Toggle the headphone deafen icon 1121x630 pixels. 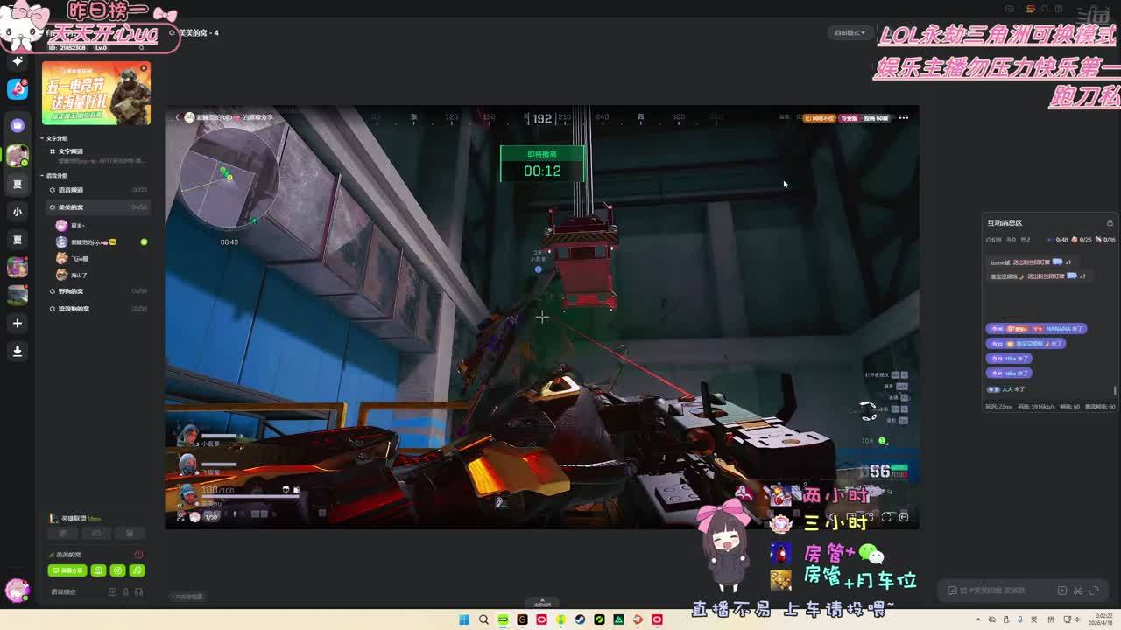[x=139, y=592]
